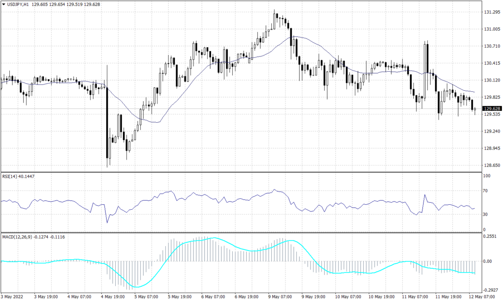Viewport: 504px width, 301px height.
Task: Click the MACD(12,26,9) indicator label
Action: click(x=17, y=236)
